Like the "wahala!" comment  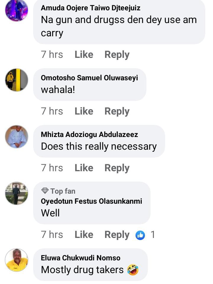click(x=84, y=111)
